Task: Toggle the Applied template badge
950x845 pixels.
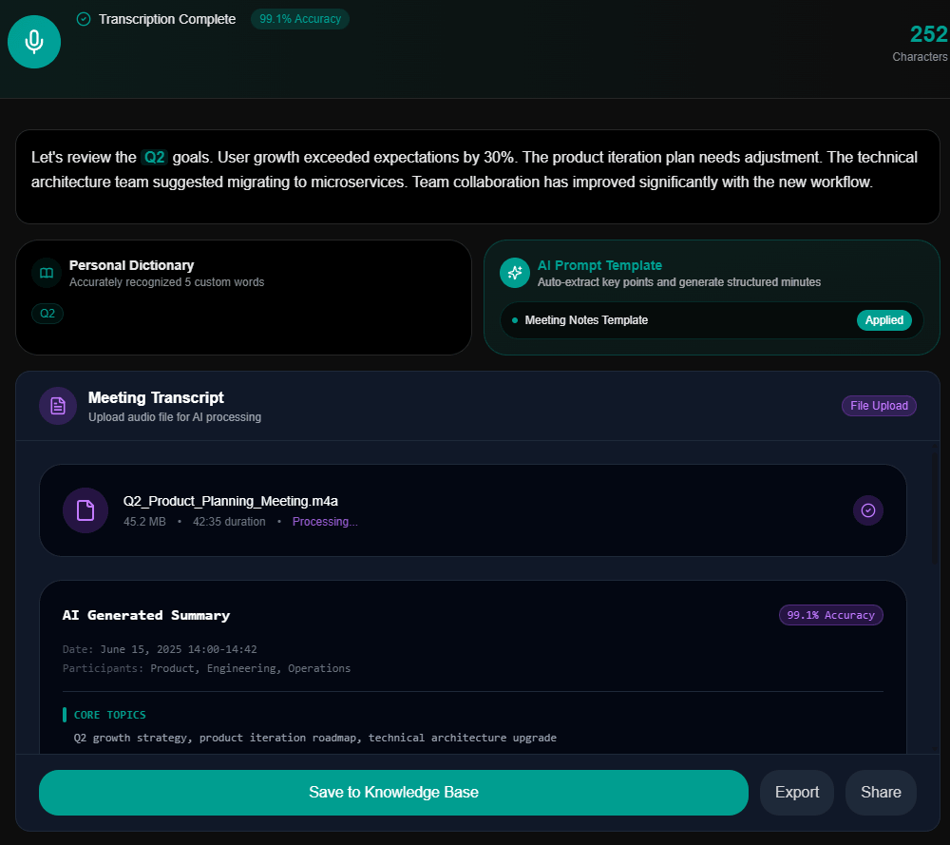Action: (883, 320)
